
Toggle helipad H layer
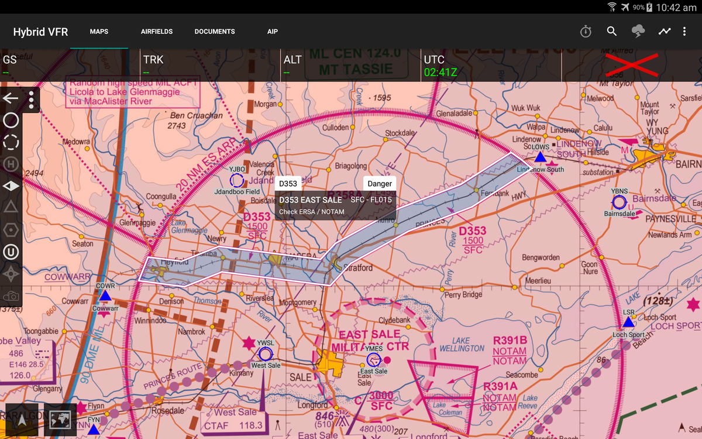click(11, 164)
